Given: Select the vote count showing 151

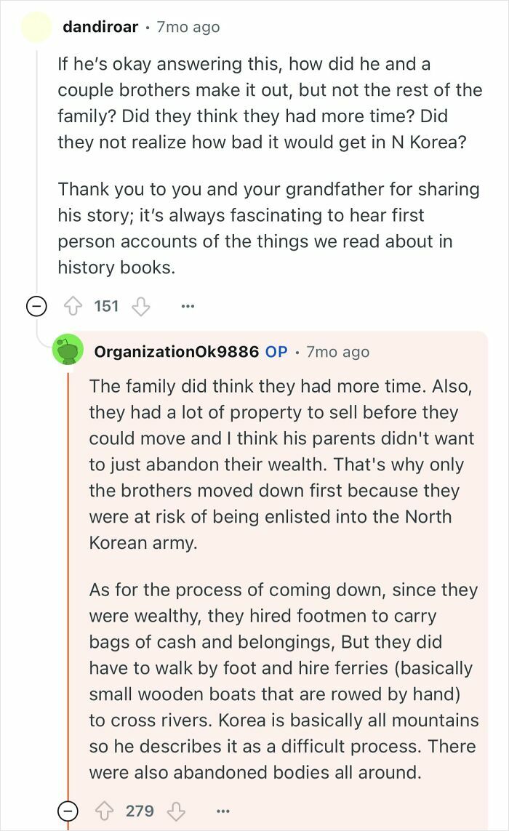Looking at the screenshot, I should [x=106, y=306].
